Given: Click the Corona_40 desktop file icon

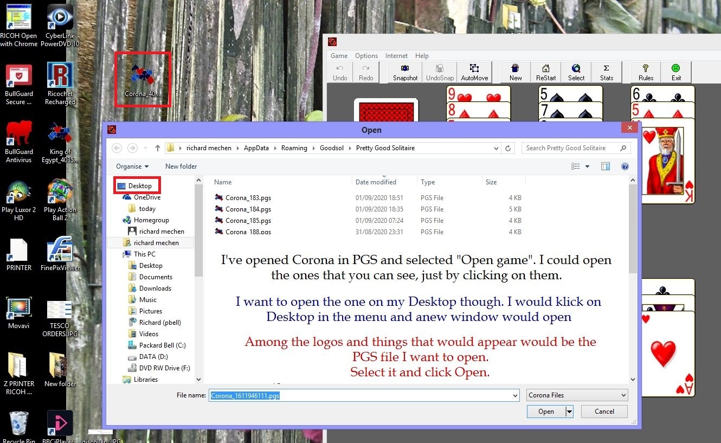Looking at the screenshot, I should tap(143, 80).
